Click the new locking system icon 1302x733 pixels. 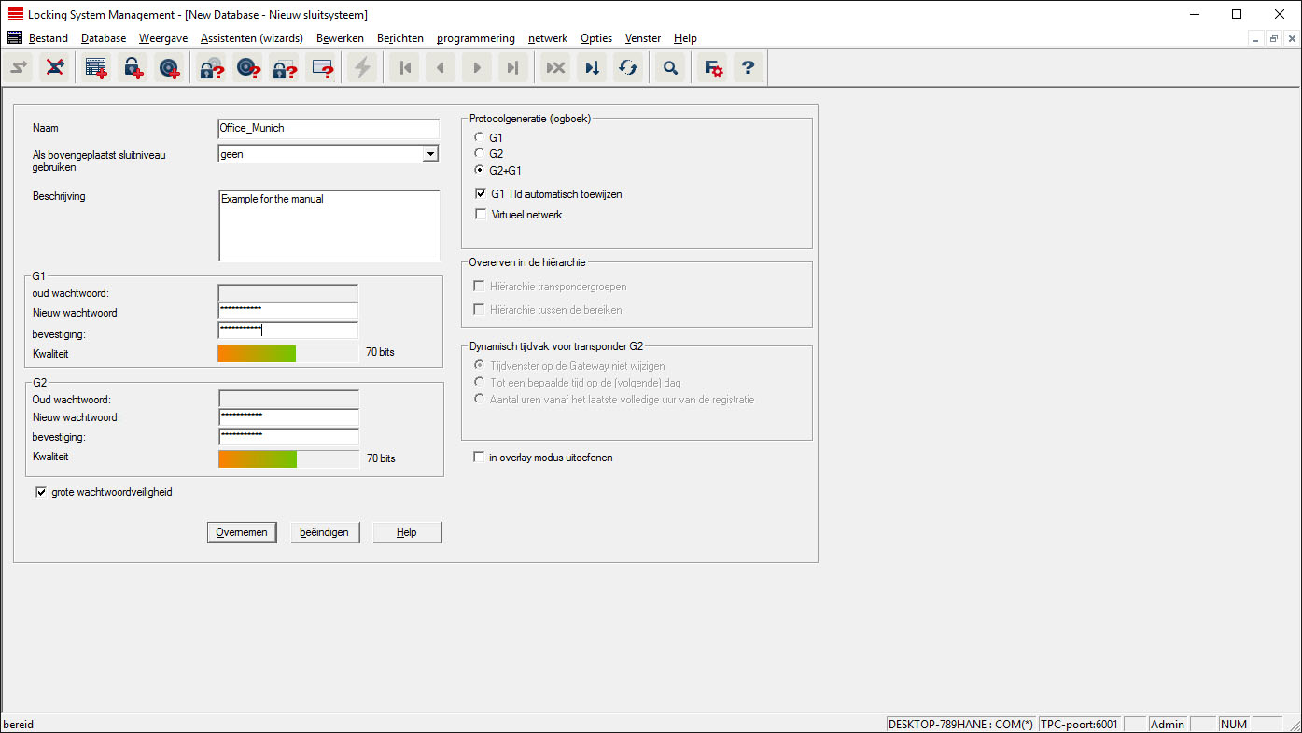95,68
